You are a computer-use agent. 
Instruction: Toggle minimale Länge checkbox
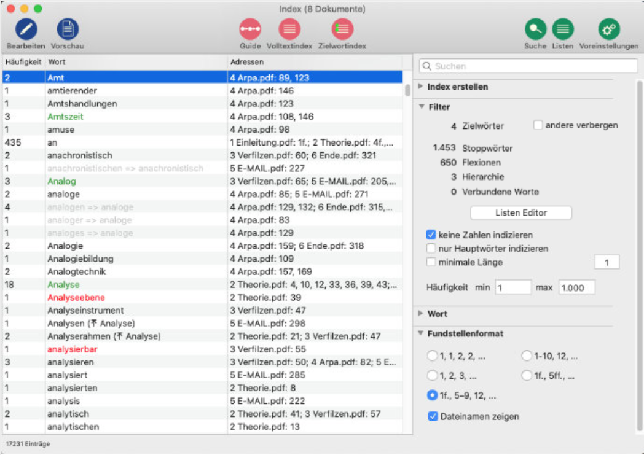pyautogui.click(x=431, y=262)
